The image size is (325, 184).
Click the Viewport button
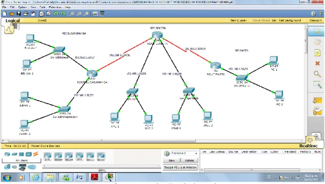point(315,20)
